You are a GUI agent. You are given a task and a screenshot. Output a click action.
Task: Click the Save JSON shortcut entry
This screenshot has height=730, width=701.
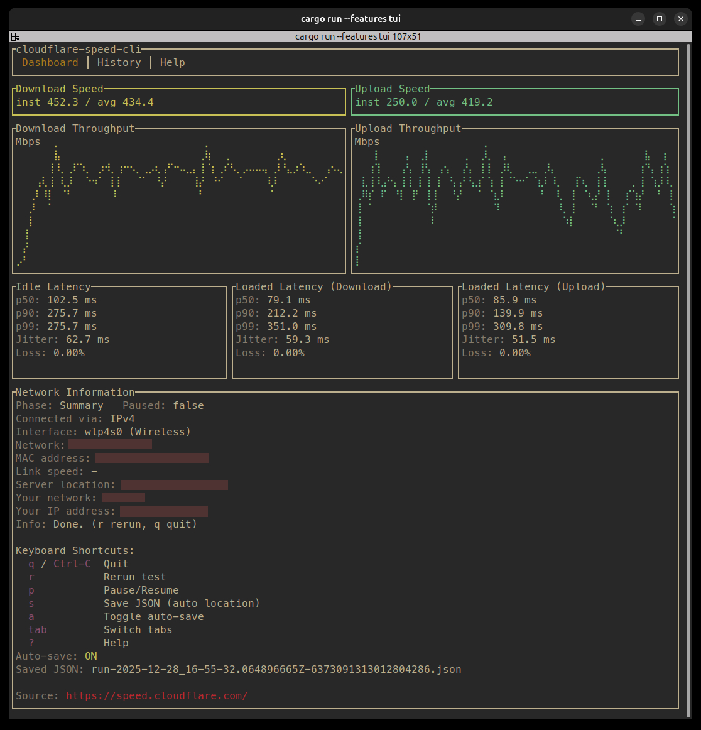click(181, 603)
